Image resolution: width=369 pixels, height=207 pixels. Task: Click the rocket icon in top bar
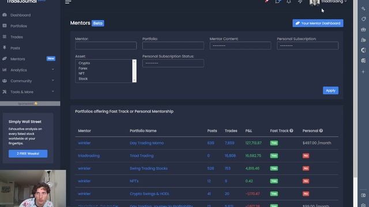pos(267,1)
